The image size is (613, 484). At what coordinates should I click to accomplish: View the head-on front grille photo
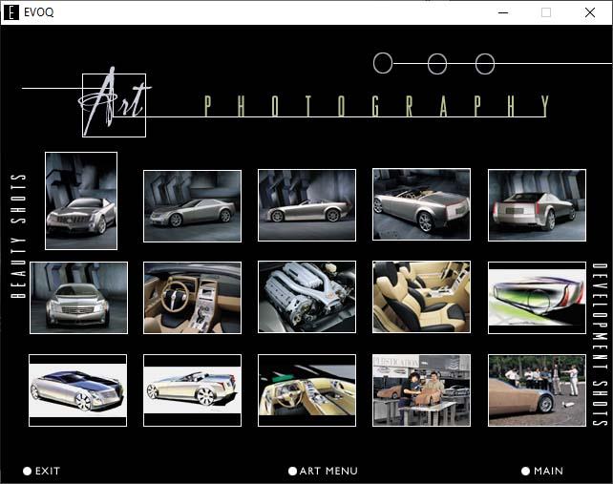pos(78,298)
